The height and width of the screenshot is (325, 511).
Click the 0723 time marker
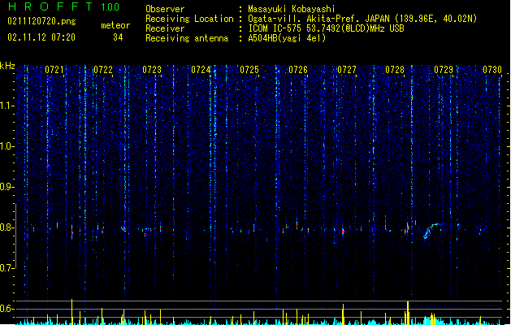(152, 70)
